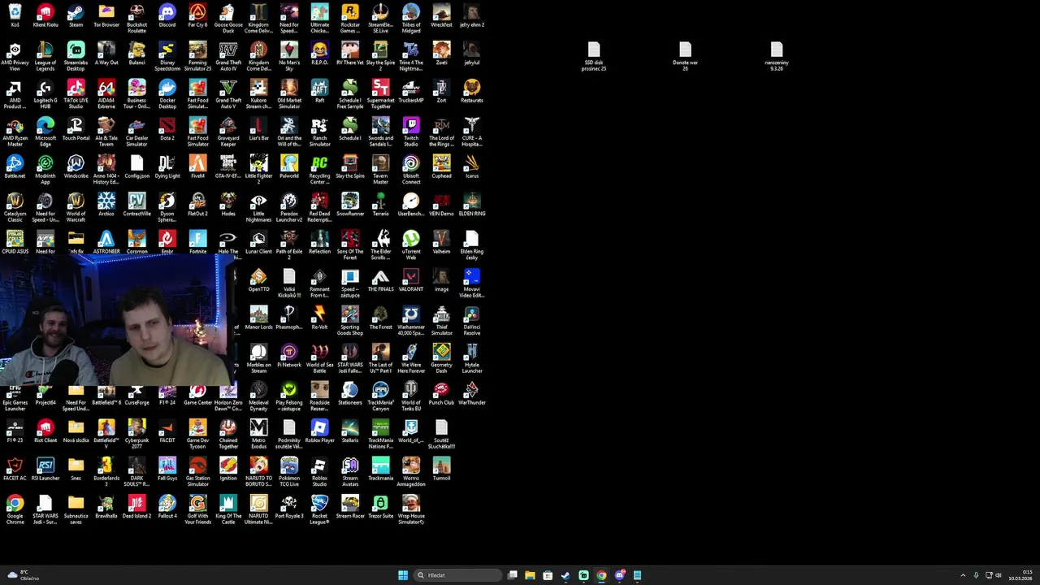Screen dimensions: 1040x585
Task: Select the SSD disk prosinec 25 file
Action: pos(594,56)
